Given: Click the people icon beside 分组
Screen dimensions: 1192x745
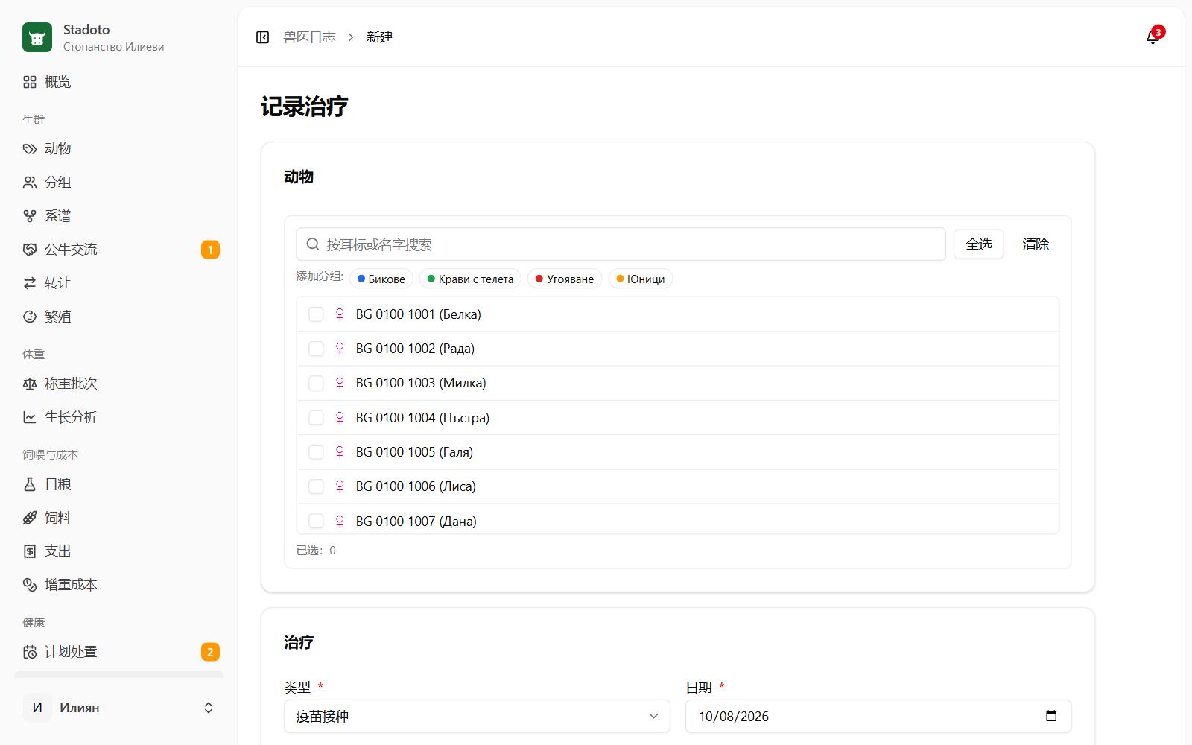Looking at the screenshot, I should [30, 183].
